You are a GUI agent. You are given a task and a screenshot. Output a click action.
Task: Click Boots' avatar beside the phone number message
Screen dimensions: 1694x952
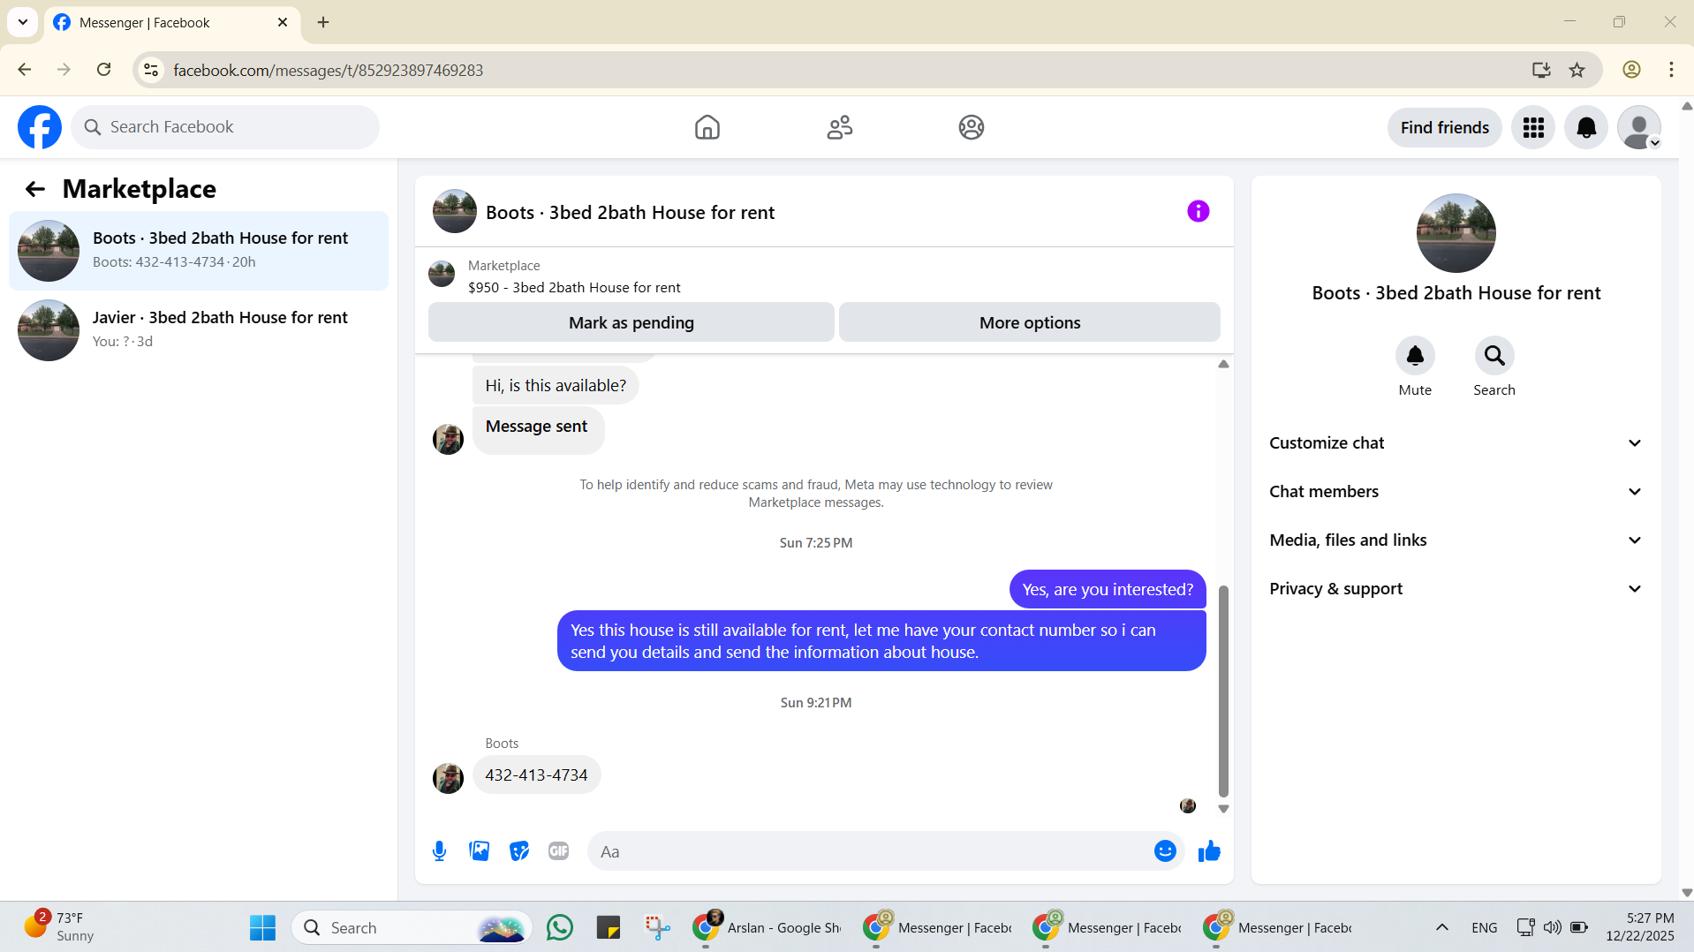point(448,778)
